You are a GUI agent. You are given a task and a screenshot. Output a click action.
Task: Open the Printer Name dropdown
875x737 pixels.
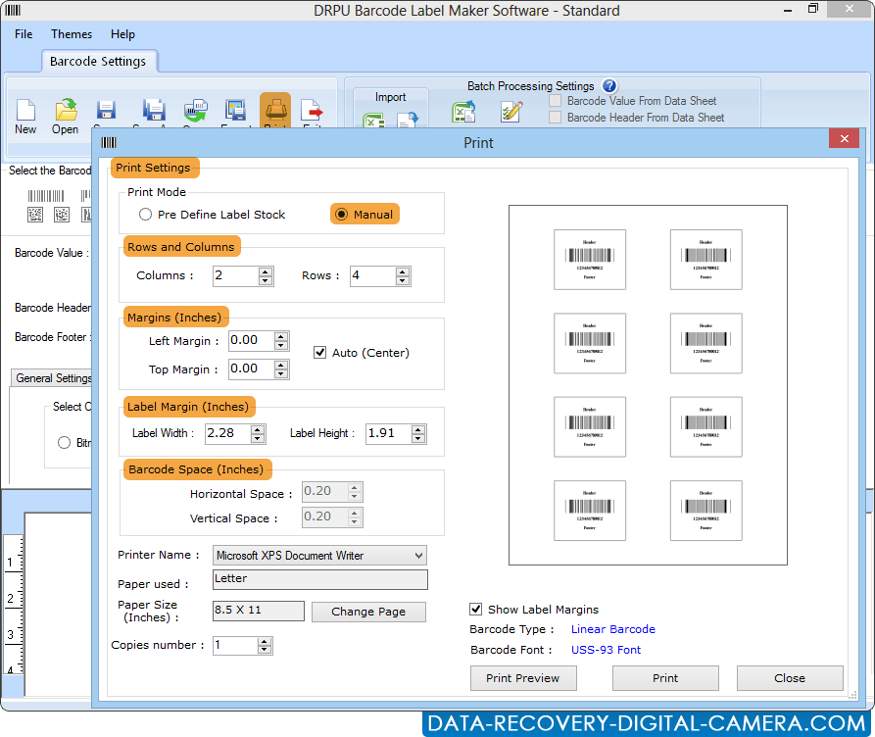pyautogui.click(x=416, y=555)
